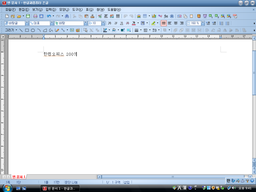Create a new blank document

7,16
